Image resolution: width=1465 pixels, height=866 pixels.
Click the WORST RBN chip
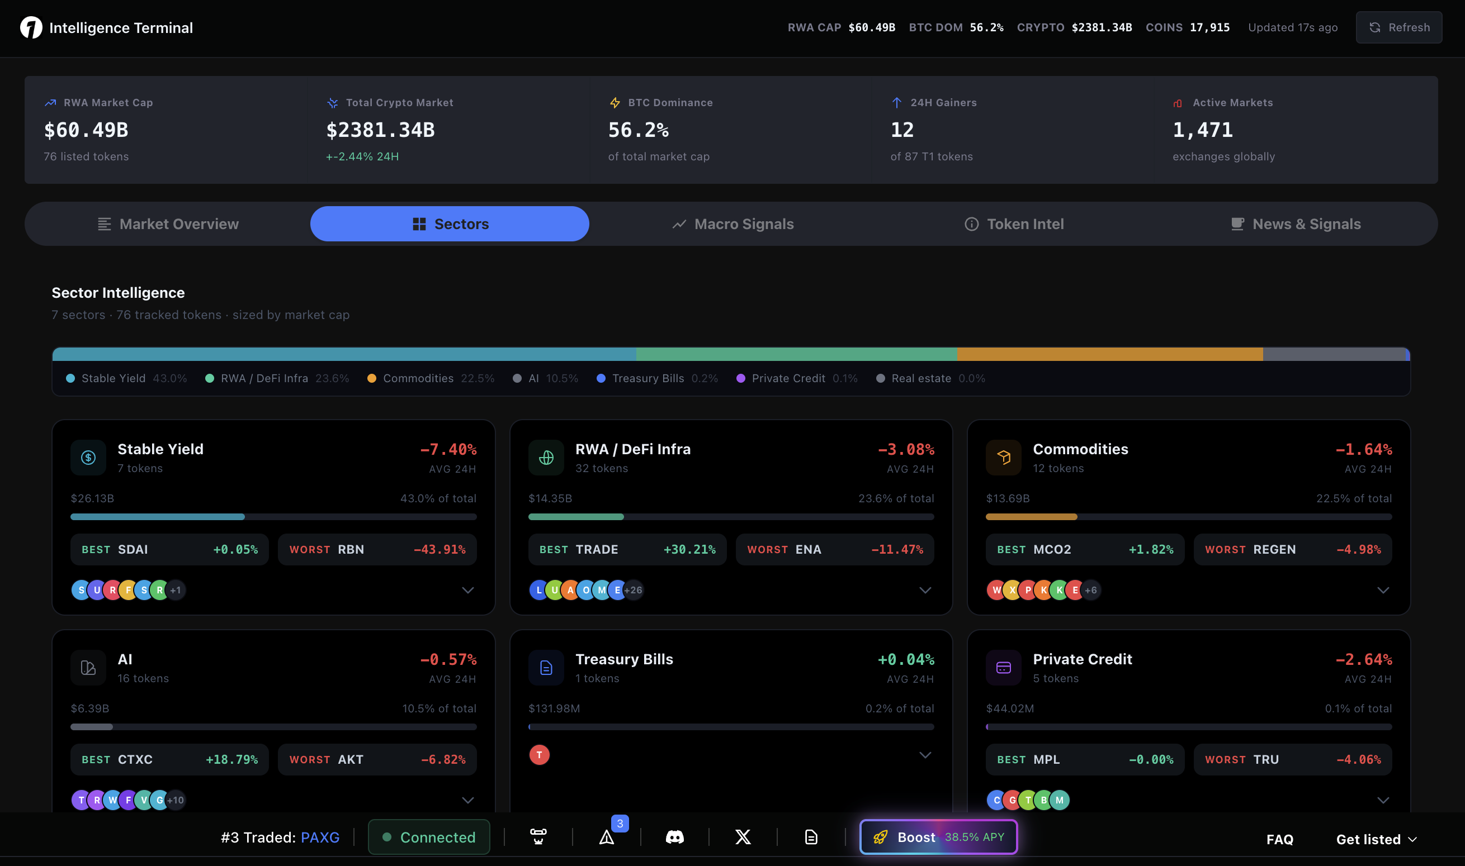click(377, 550)
